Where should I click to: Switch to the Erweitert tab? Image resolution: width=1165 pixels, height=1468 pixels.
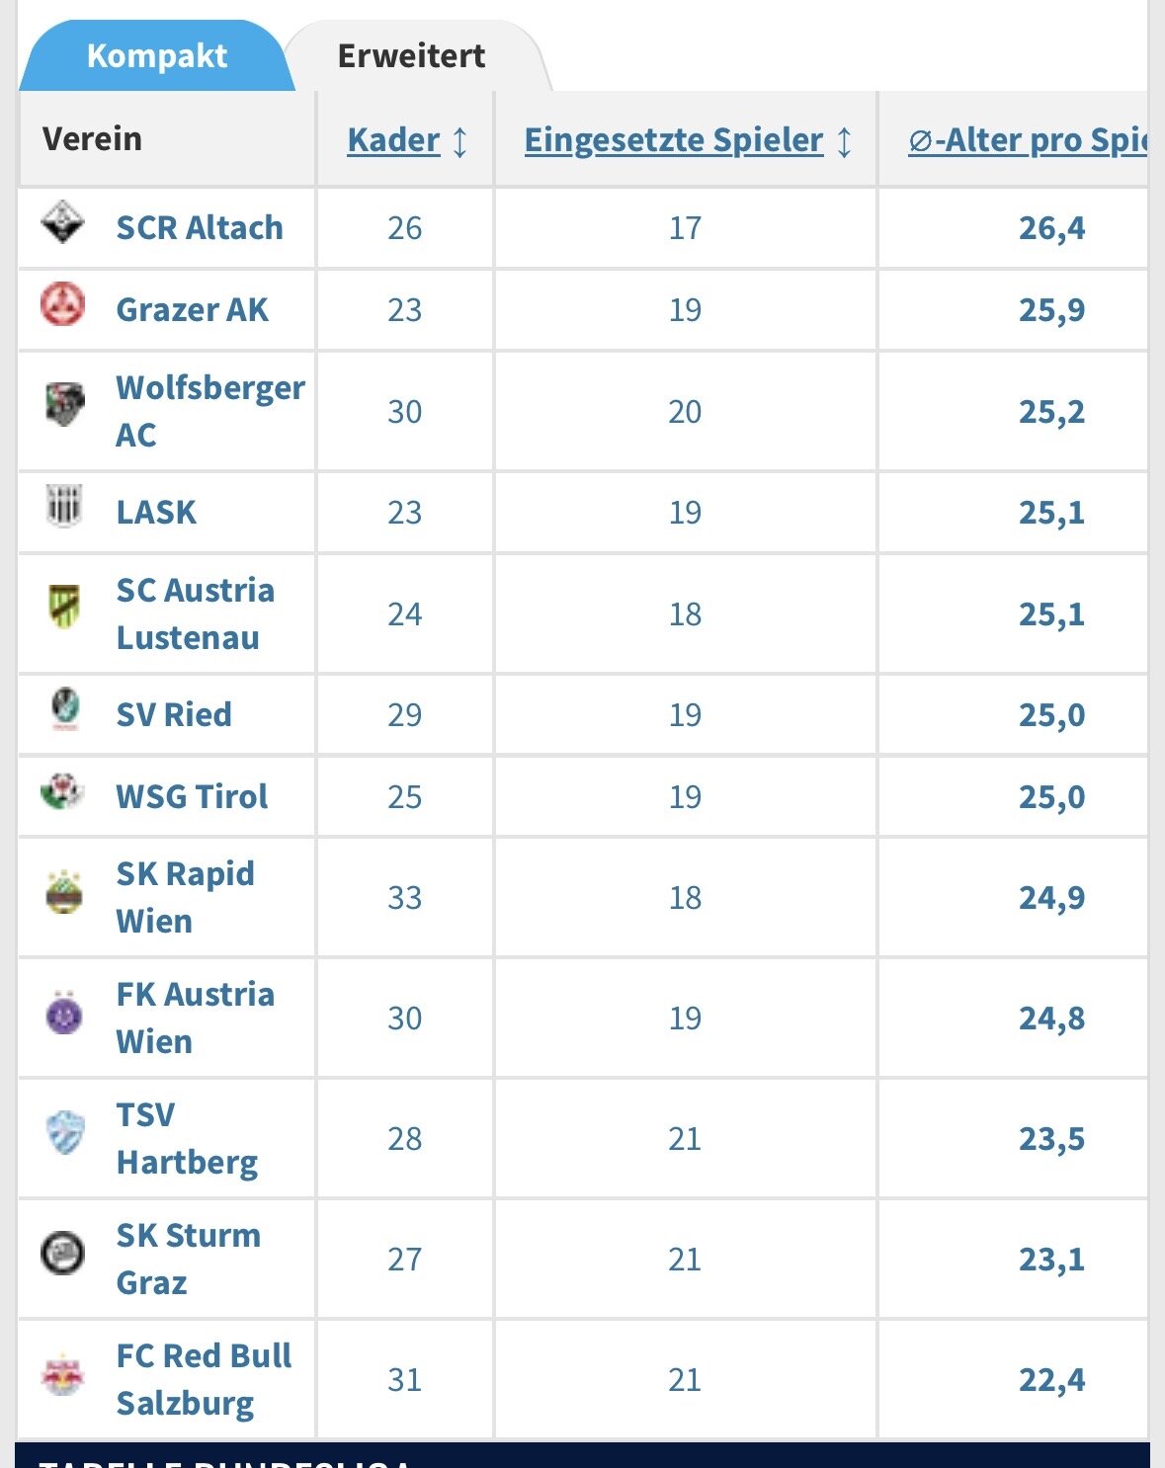(411, 56)
